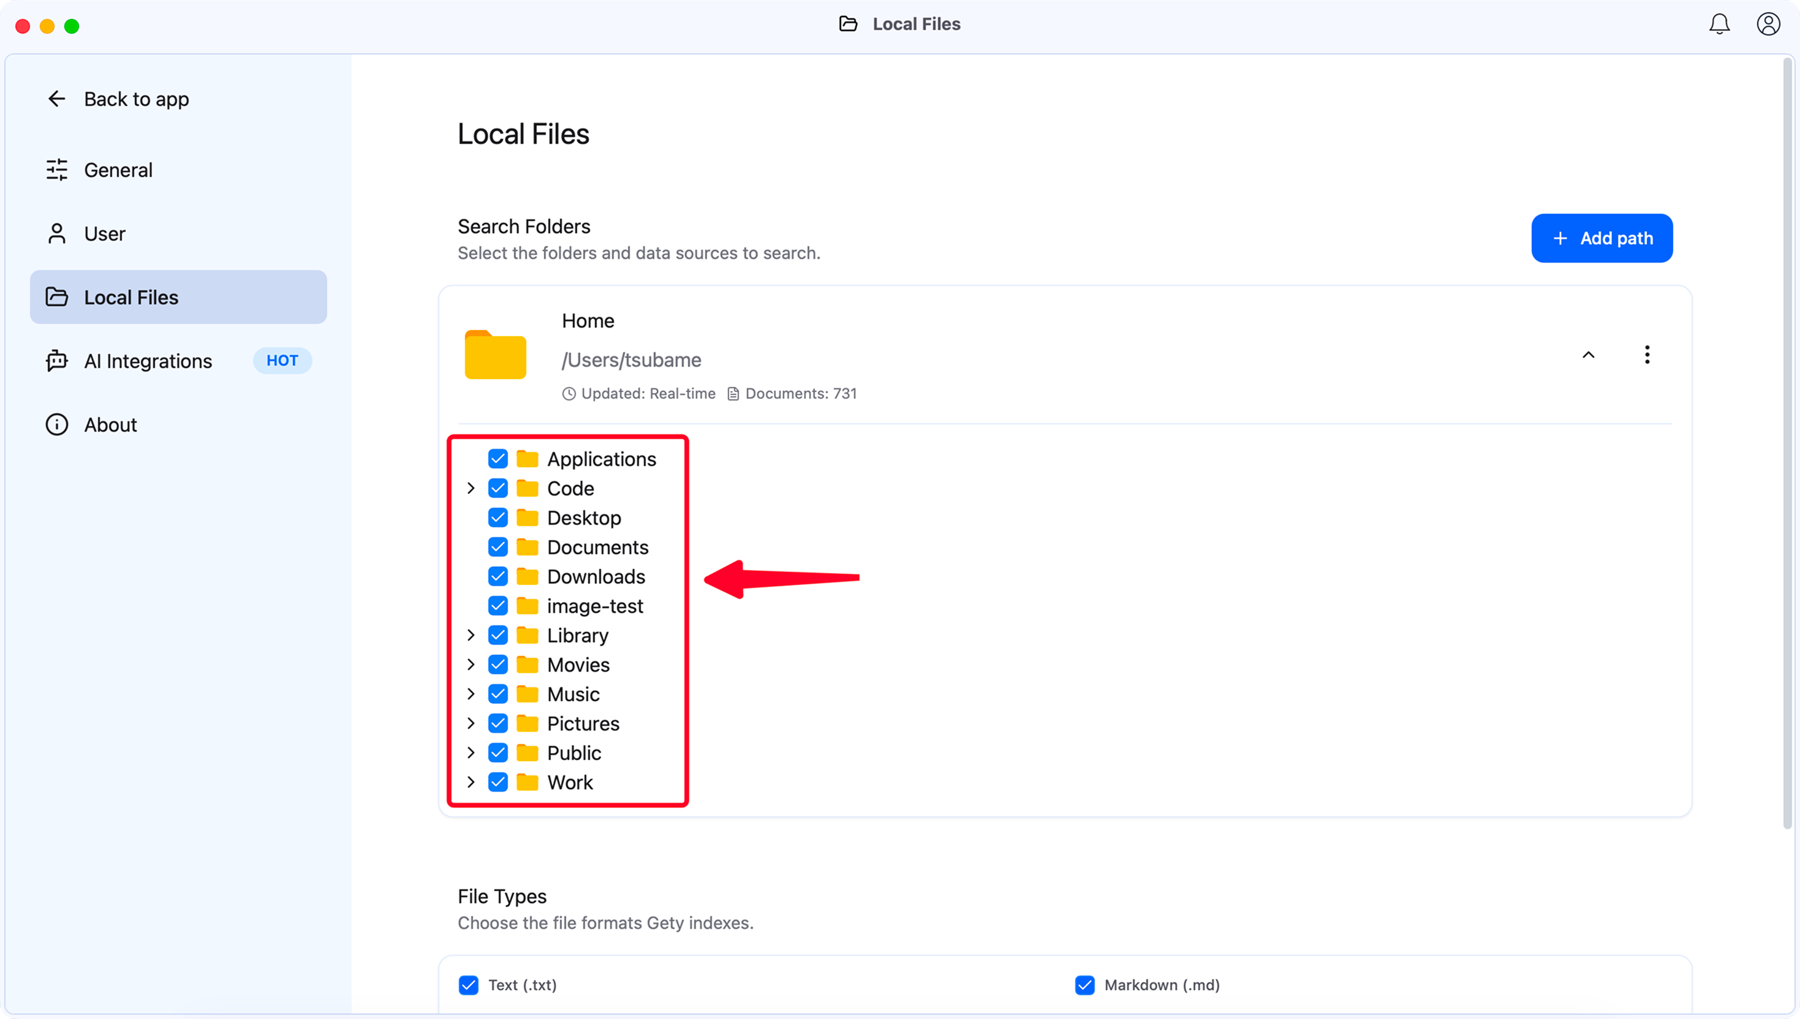Click the About info icon
This screenshot has height=1019, width=1800.
pos(57,425)
